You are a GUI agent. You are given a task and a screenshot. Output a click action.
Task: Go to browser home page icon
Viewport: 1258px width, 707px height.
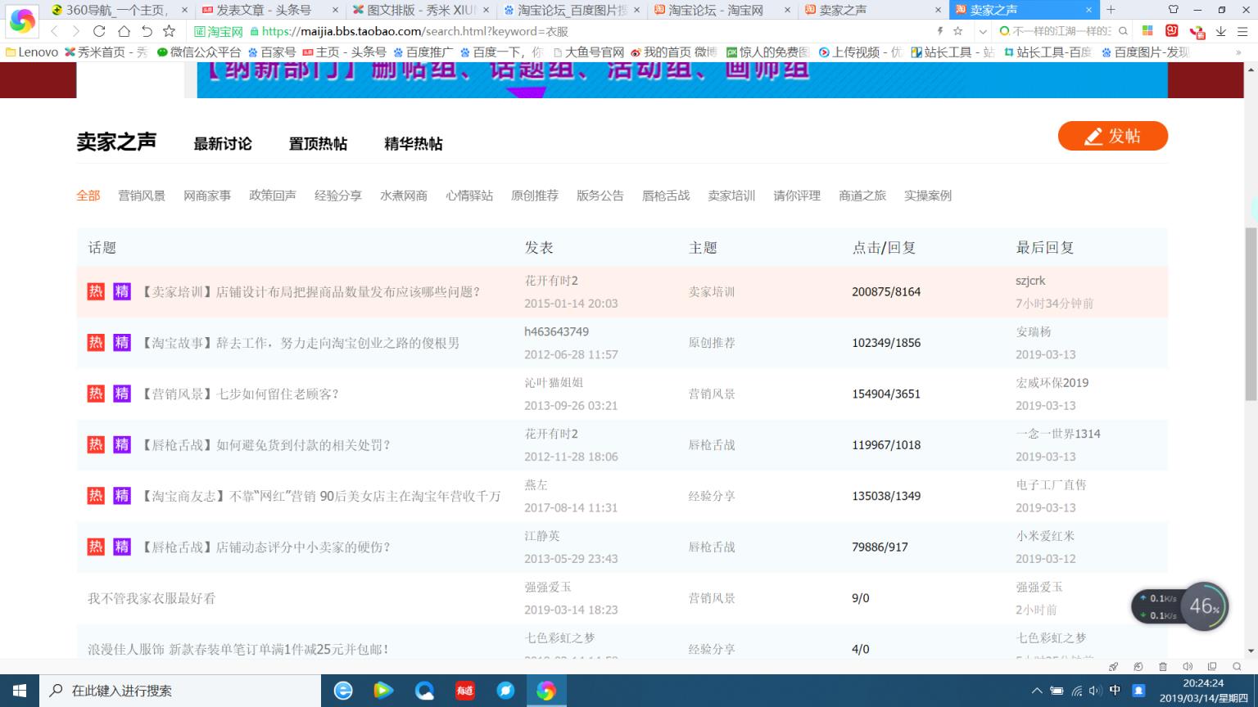click(124, 31)
